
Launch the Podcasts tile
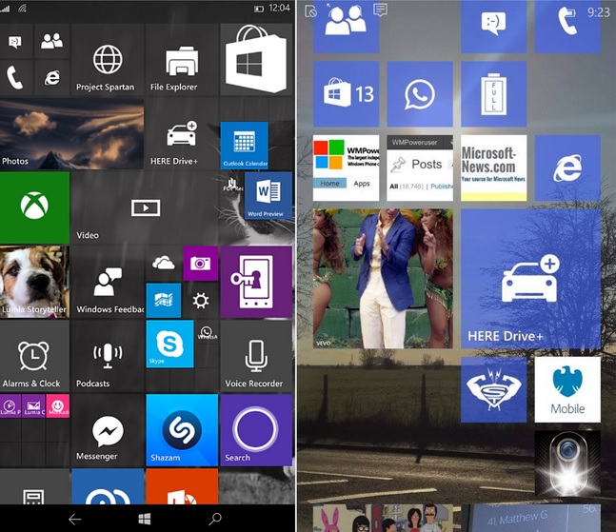click(x=108, y=357)
